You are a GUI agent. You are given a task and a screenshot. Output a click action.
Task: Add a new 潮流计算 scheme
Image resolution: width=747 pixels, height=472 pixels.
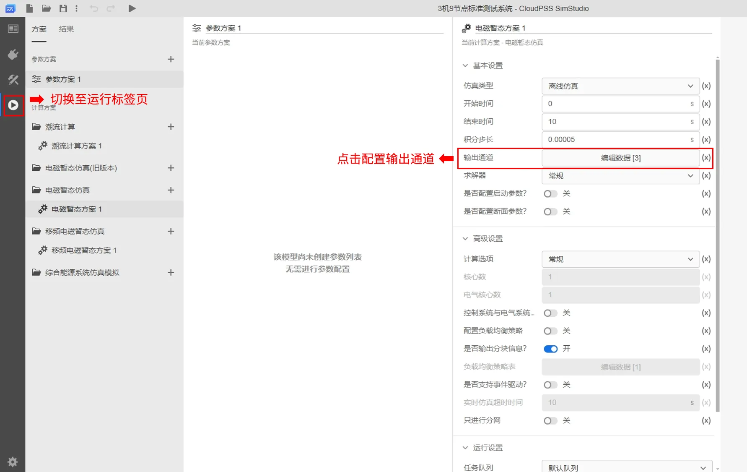(x=171, y=127)
